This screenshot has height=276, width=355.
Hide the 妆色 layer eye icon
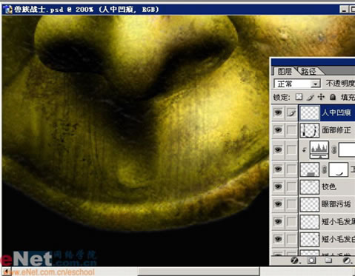[278, 186]
